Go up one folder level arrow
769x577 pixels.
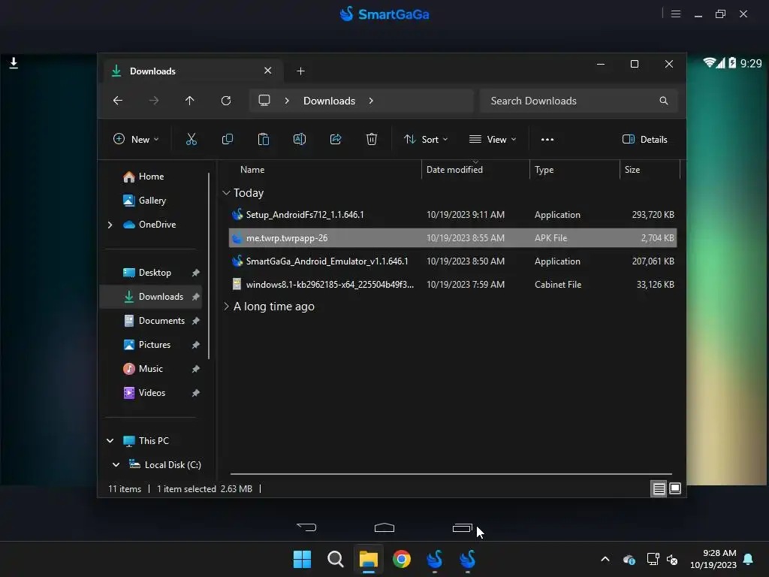[190, 101]
